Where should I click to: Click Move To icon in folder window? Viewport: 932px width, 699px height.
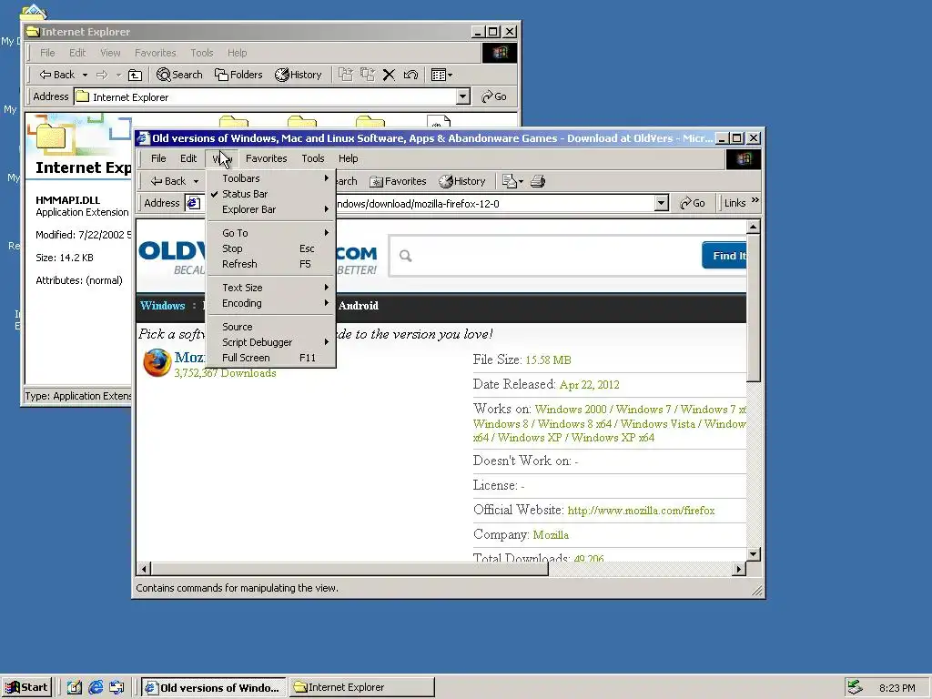click(x=345, y=75)
